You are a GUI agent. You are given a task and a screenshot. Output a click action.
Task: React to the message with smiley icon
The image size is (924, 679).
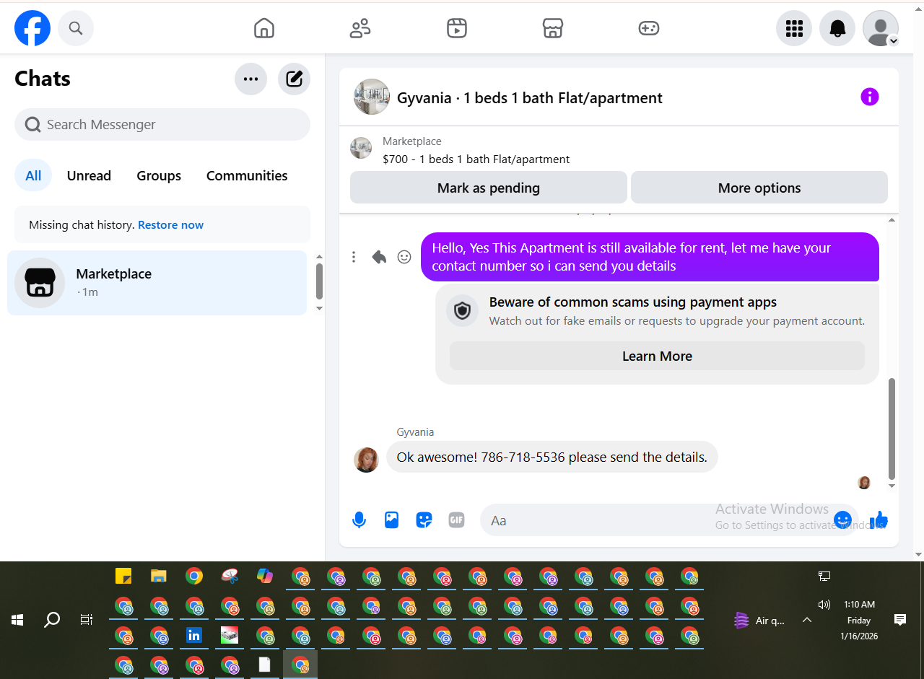(x=404, y=257)
